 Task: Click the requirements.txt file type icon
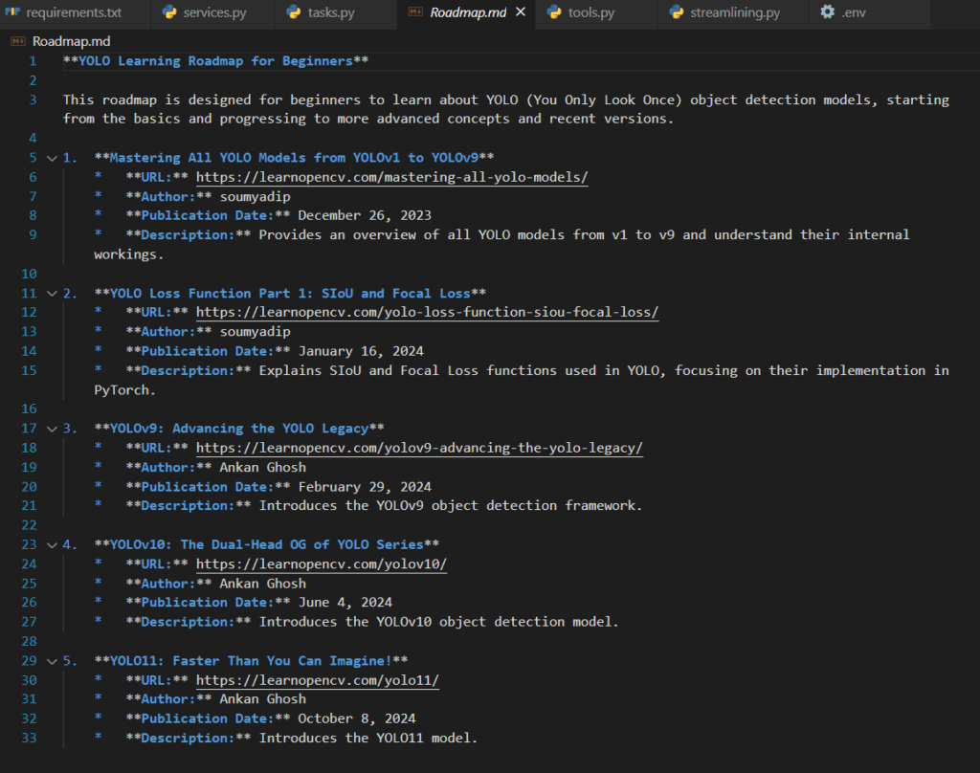coord(12,13)
